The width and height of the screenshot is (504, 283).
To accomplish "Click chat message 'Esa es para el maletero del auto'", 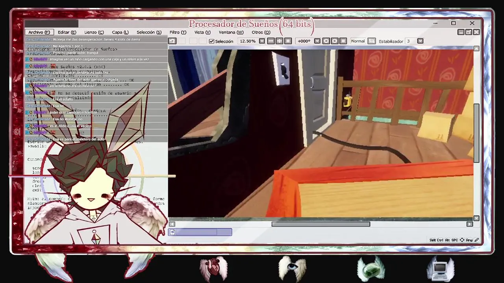I will (x=79, y=139).
